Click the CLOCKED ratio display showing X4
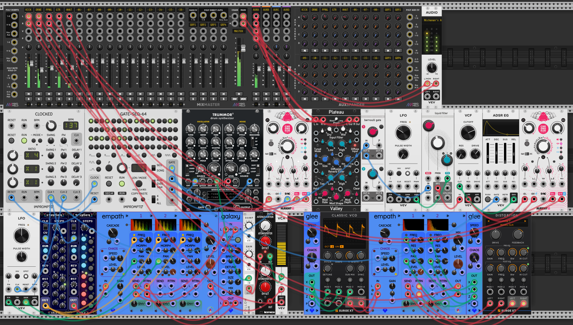 [x=32, y=155]
